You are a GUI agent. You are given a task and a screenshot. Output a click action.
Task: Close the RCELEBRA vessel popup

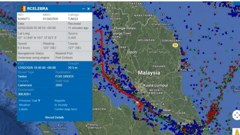point(88,9)
